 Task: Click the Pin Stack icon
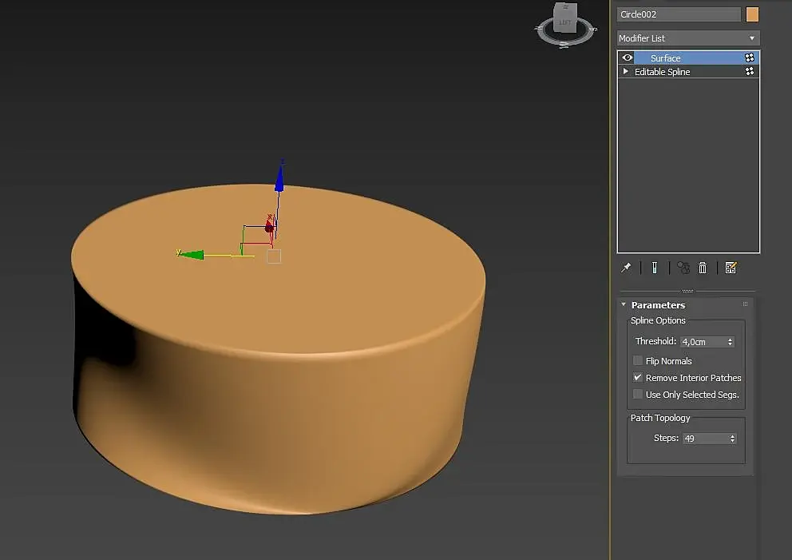pyautogui.click(x=627, y=268)
